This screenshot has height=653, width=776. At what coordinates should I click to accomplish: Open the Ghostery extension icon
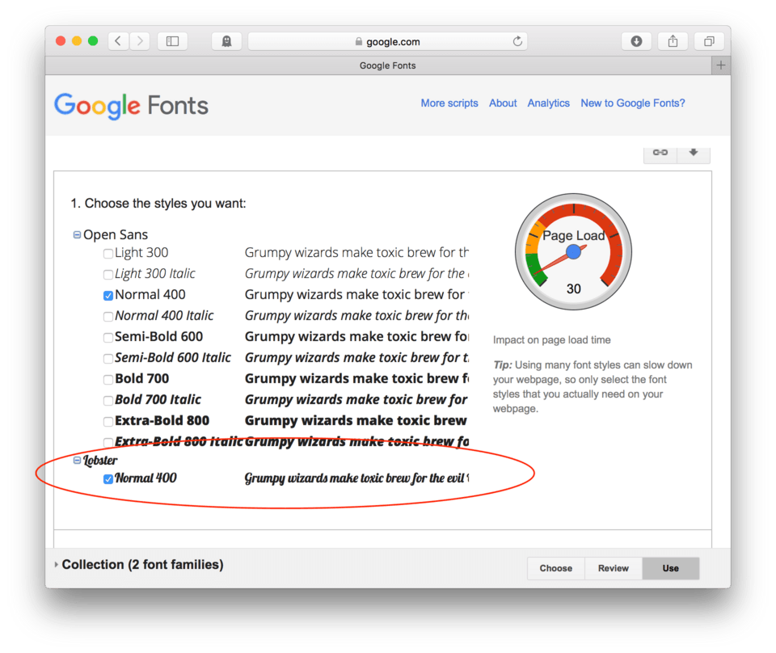click(x=226, y=41)
